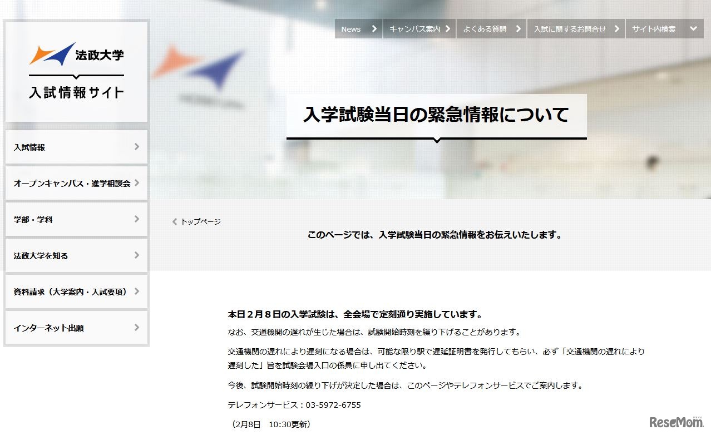Screen dimensions: 711x435
Task: Open 学部・学科 sidebar item
Action: click(x=76, y=219)
